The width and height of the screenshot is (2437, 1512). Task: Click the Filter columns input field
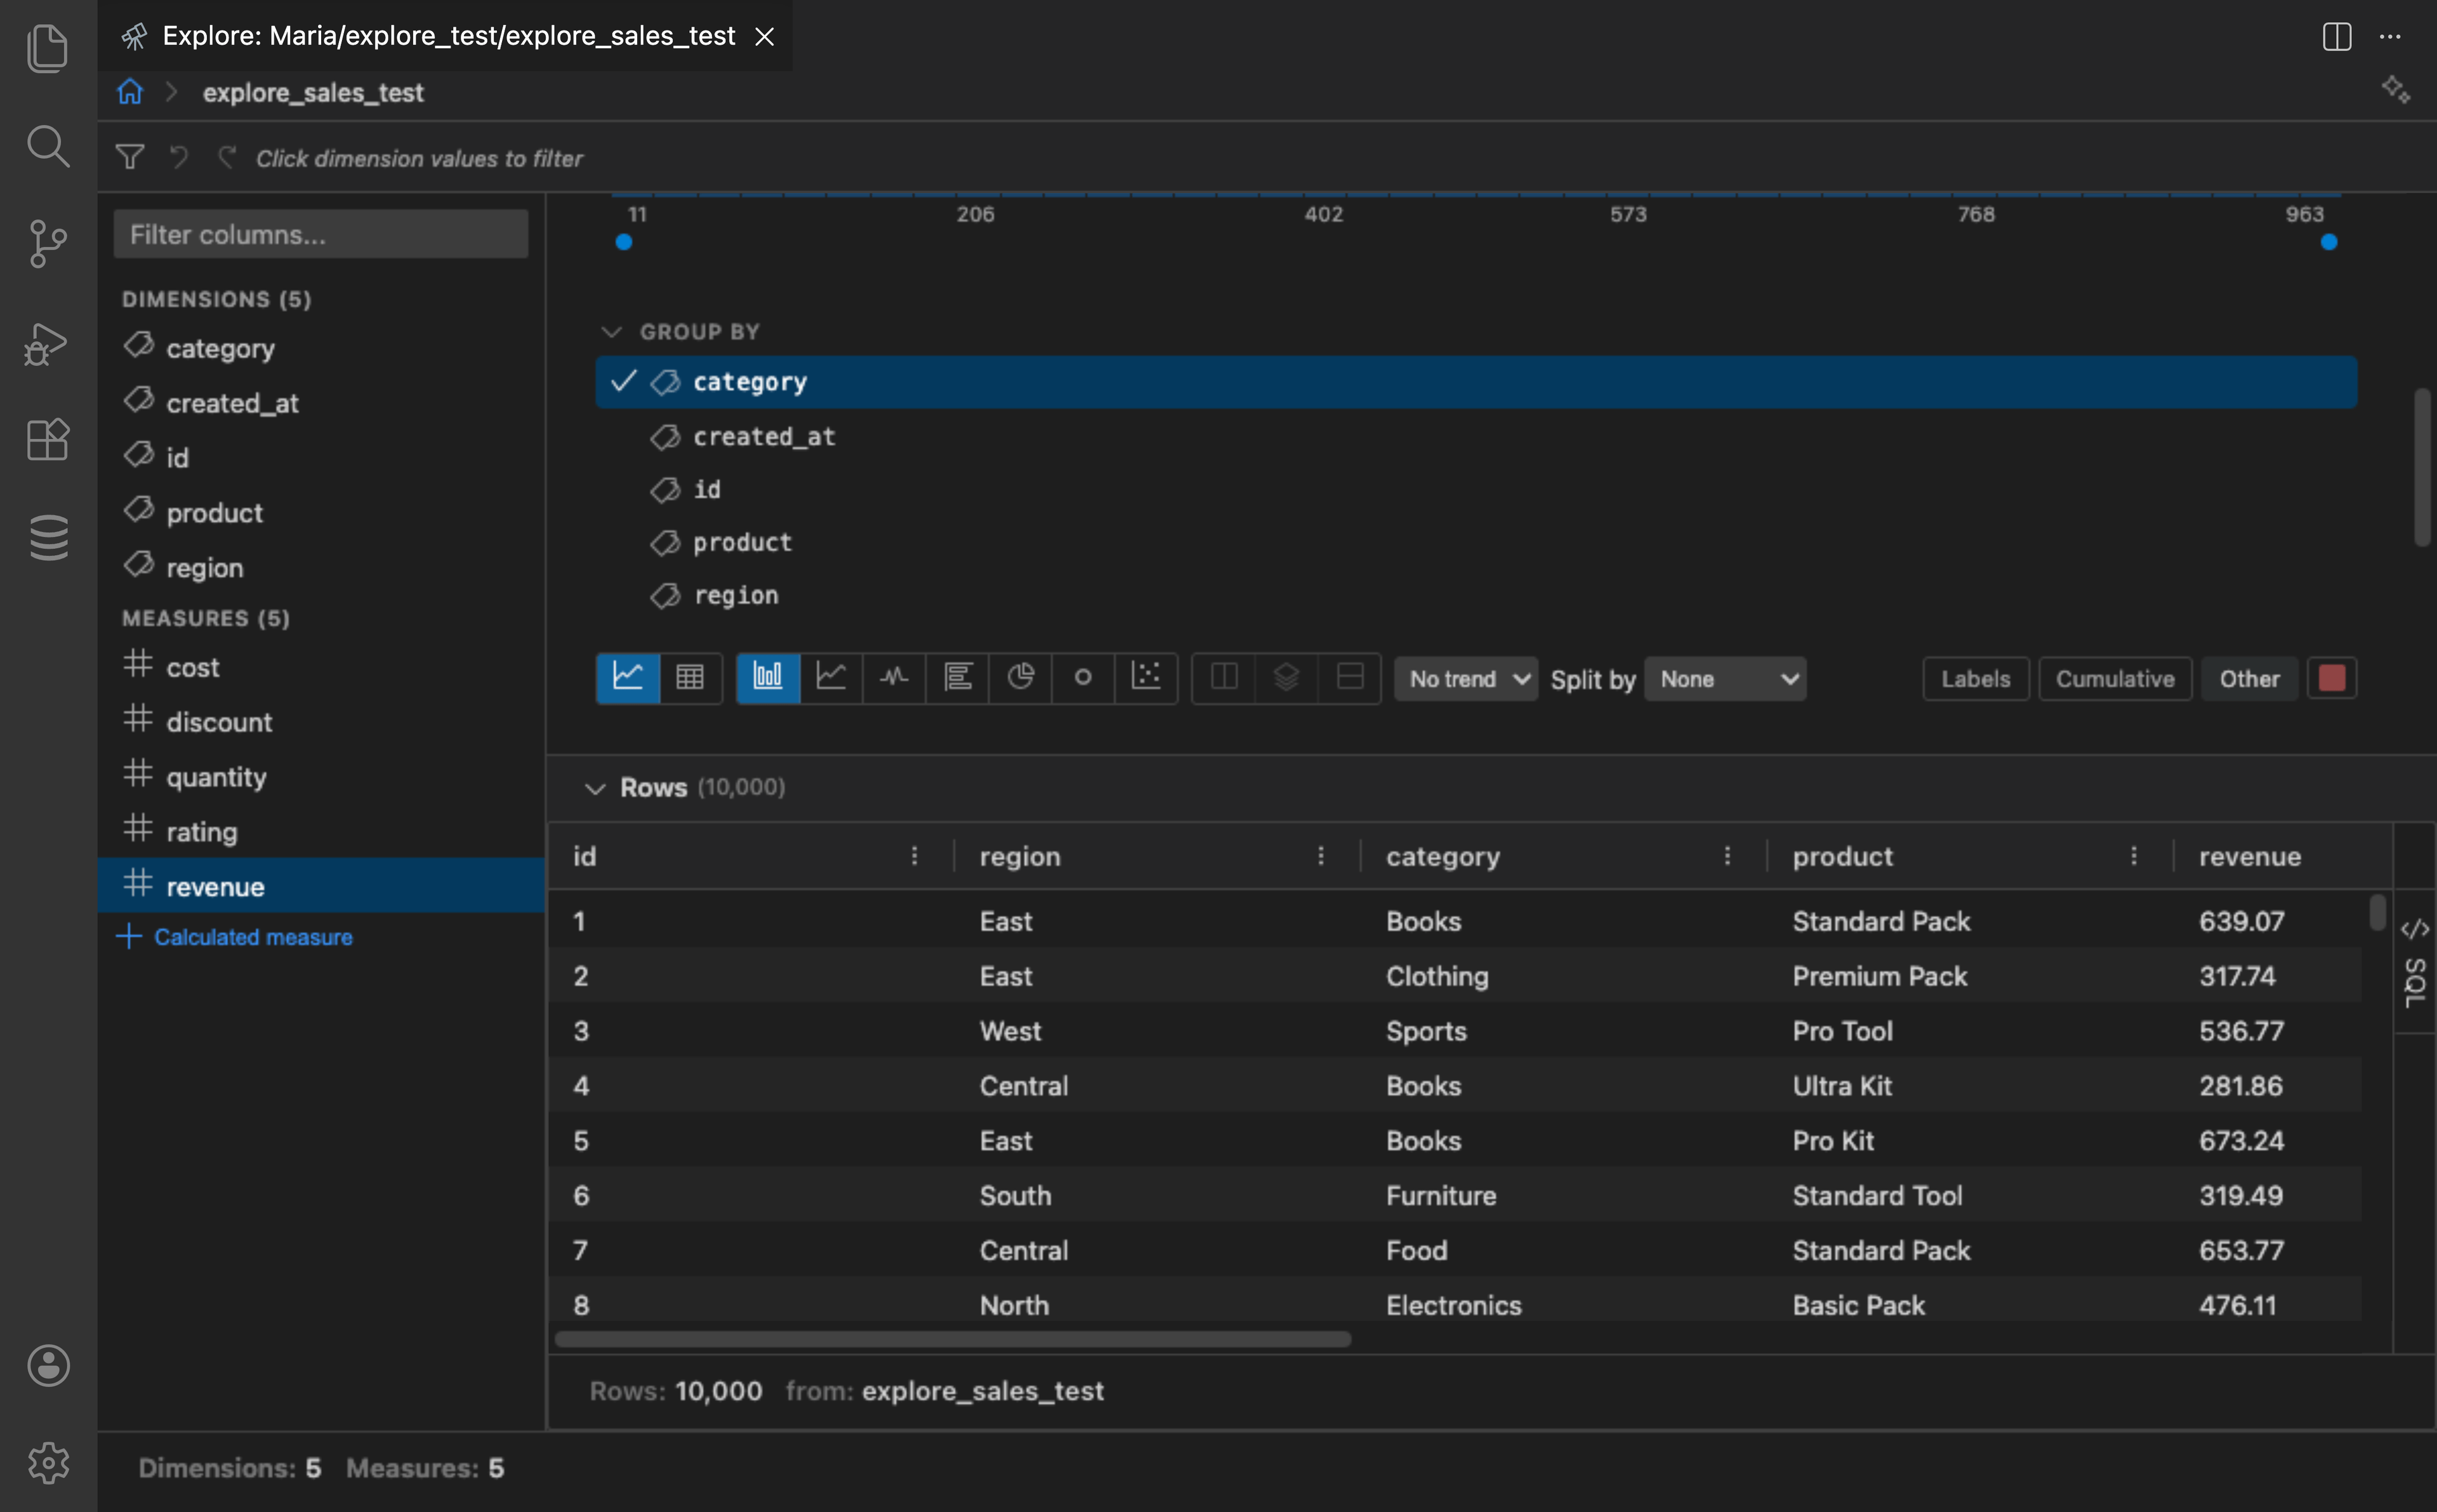point(321,234)
